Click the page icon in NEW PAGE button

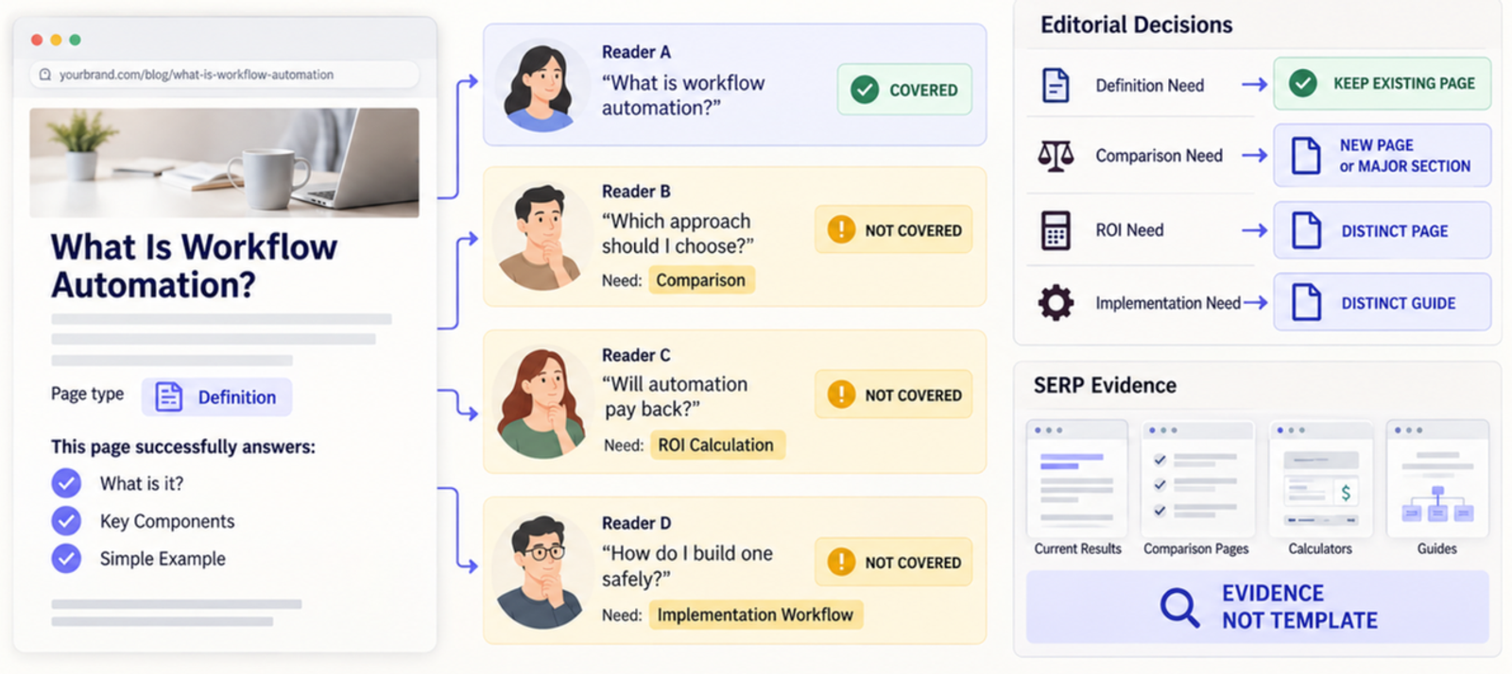tap(1306, 156)
